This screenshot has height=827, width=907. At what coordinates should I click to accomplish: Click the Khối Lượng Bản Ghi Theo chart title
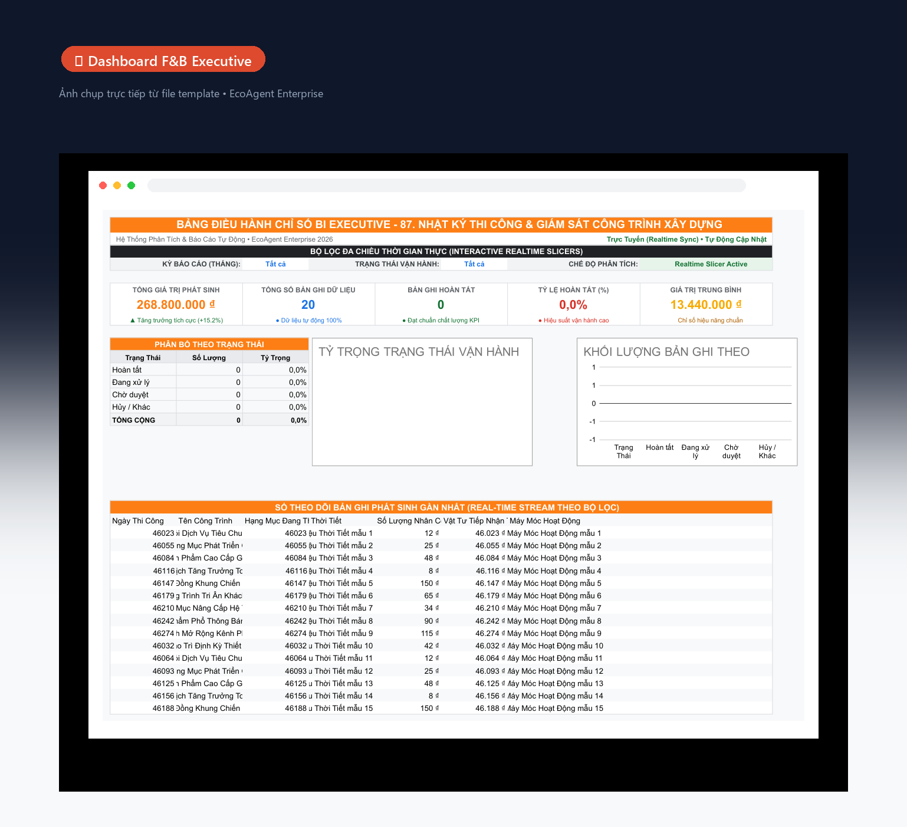(666, 352)
